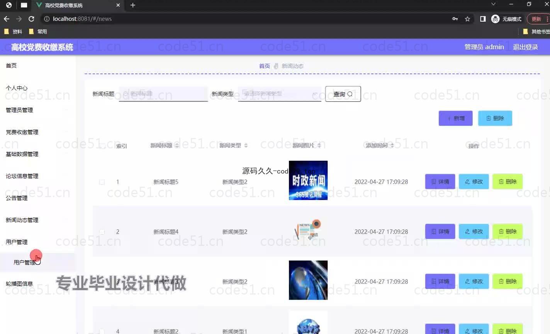Open the 资料 bookmarks folder

pyautogui.click(x=13, y=32)
